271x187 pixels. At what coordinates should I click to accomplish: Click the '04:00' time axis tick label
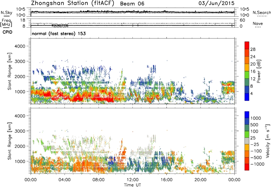click(x=64, y=180)
